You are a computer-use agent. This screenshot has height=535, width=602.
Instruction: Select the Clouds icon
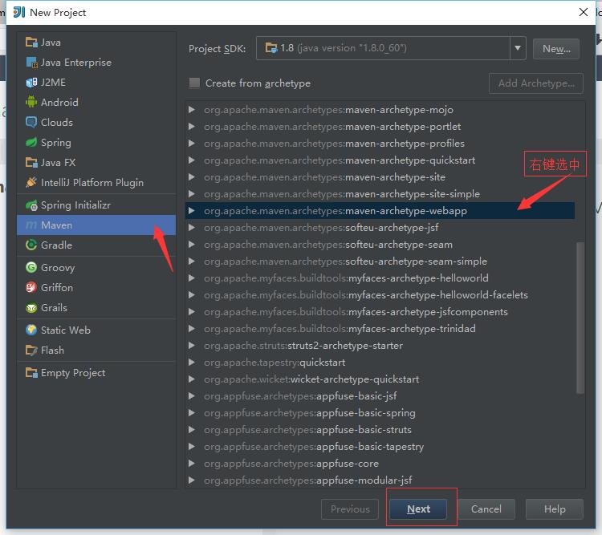[31, 123]
